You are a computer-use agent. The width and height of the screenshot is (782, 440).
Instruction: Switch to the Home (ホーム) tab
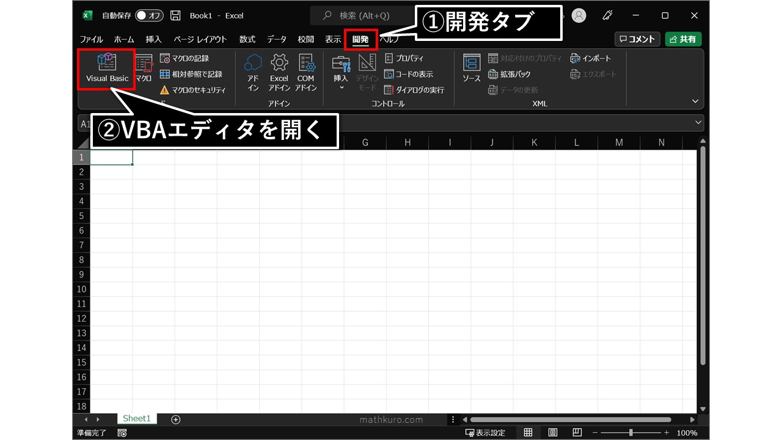(124, 39)
